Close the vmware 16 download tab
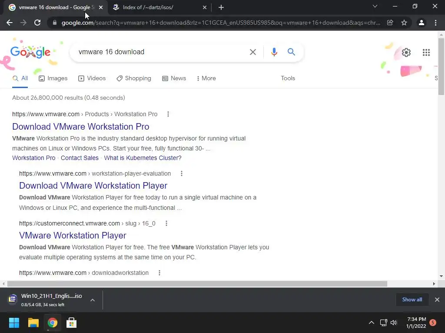The image size is (445, 333). point(101,7)
